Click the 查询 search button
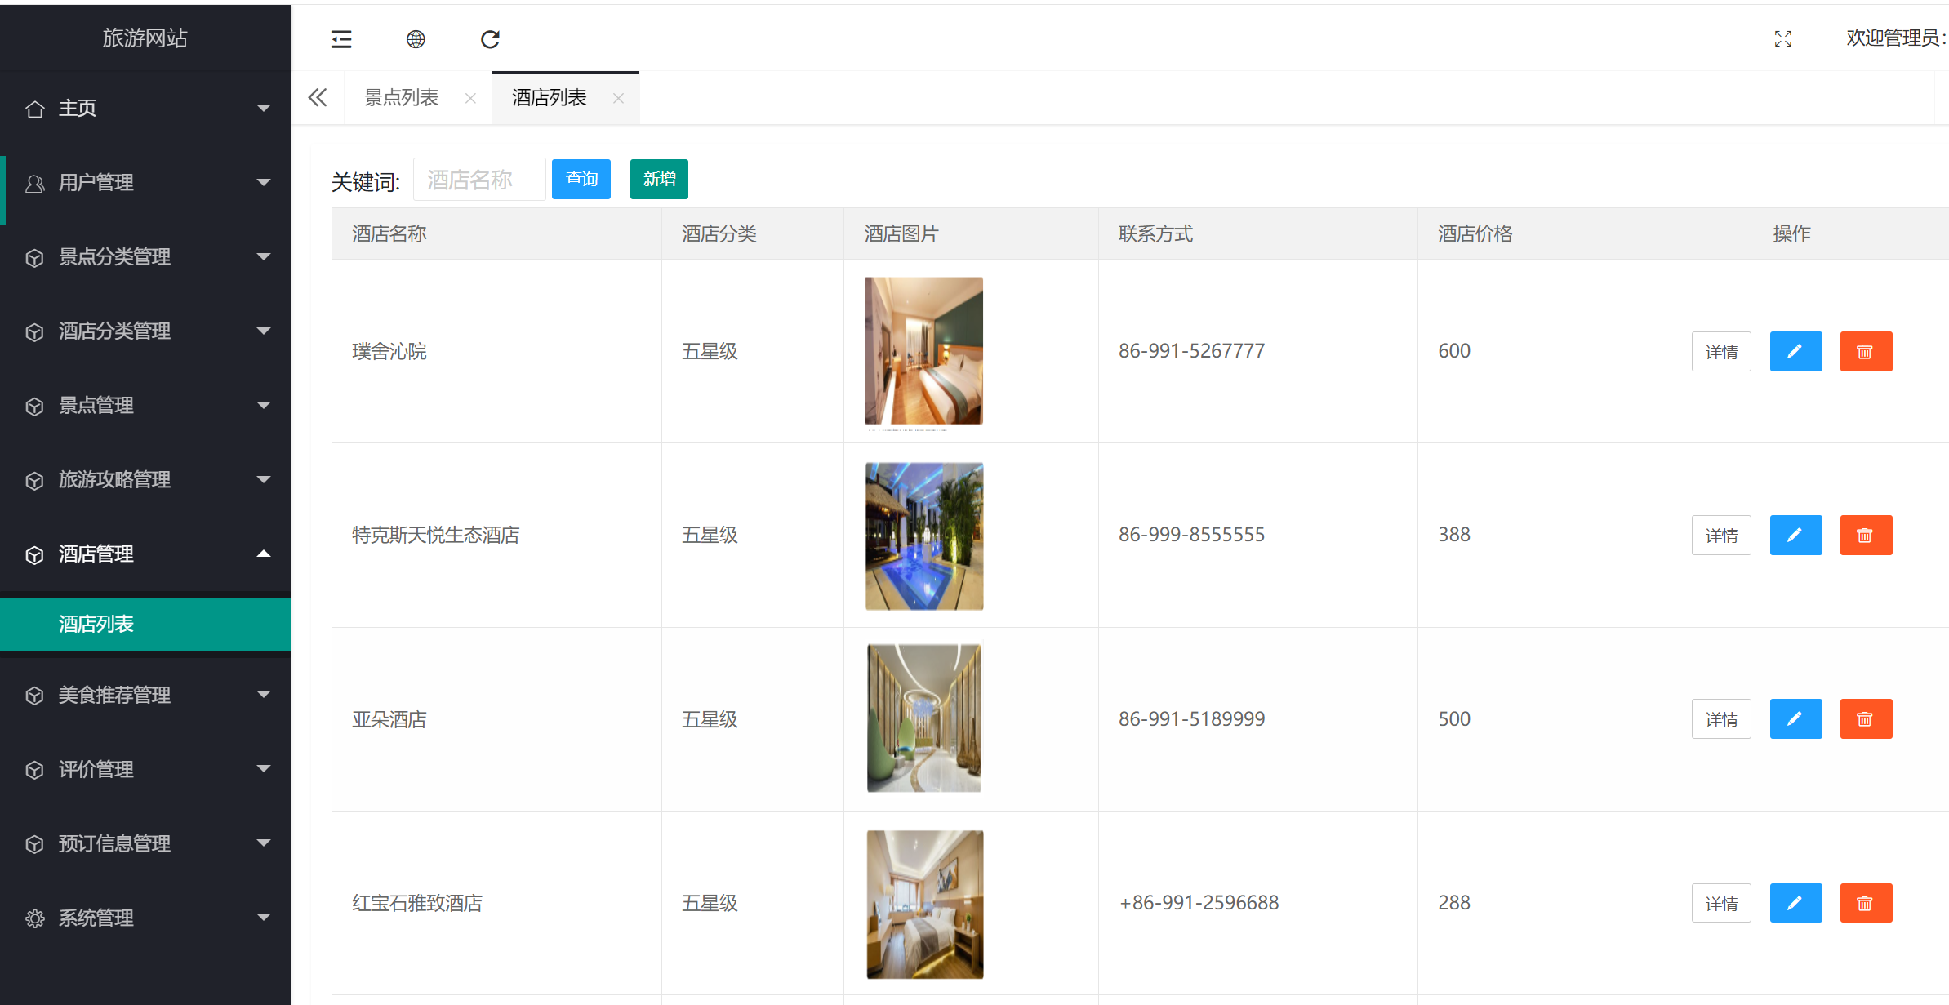 click(581, 179)
